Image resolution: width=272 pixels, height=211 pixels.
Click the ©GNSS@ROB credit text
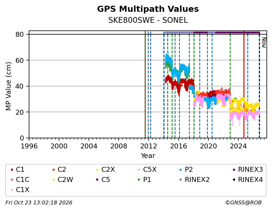tap(243, 202)
